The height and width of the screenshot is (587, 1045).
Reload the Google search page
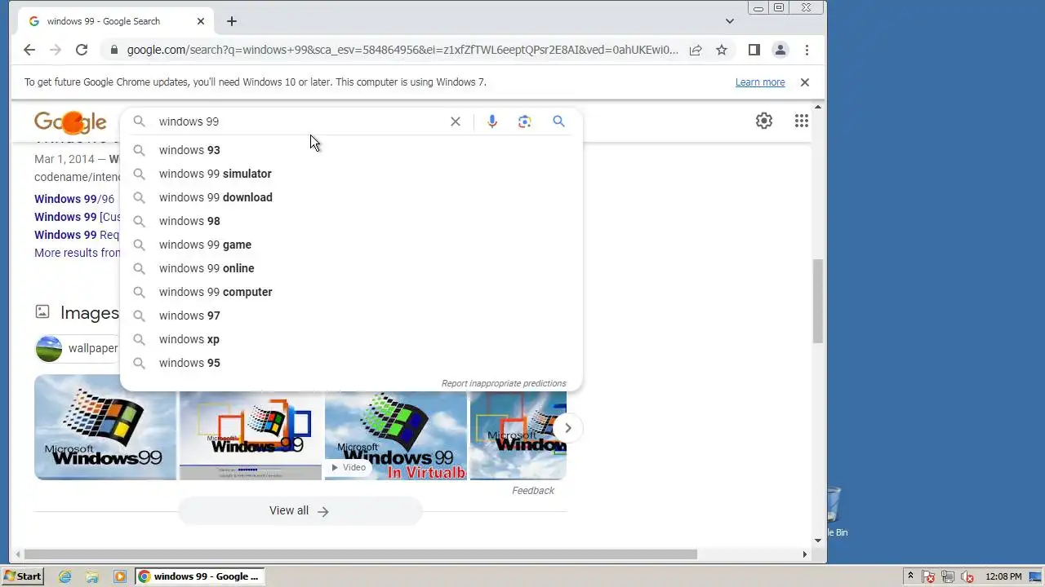82,50
